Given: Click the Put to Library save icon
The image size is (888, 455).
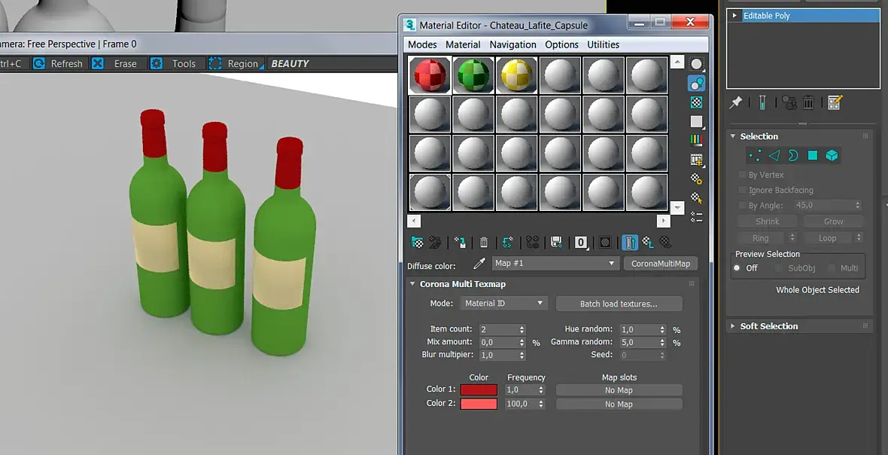Looking at the screenshot, I should coord(556,243).
